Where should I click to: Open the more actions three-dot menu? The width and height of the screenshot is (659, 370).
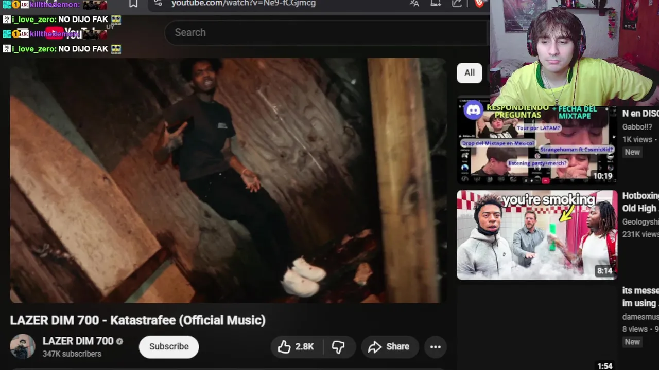click(x=436, y=347)
